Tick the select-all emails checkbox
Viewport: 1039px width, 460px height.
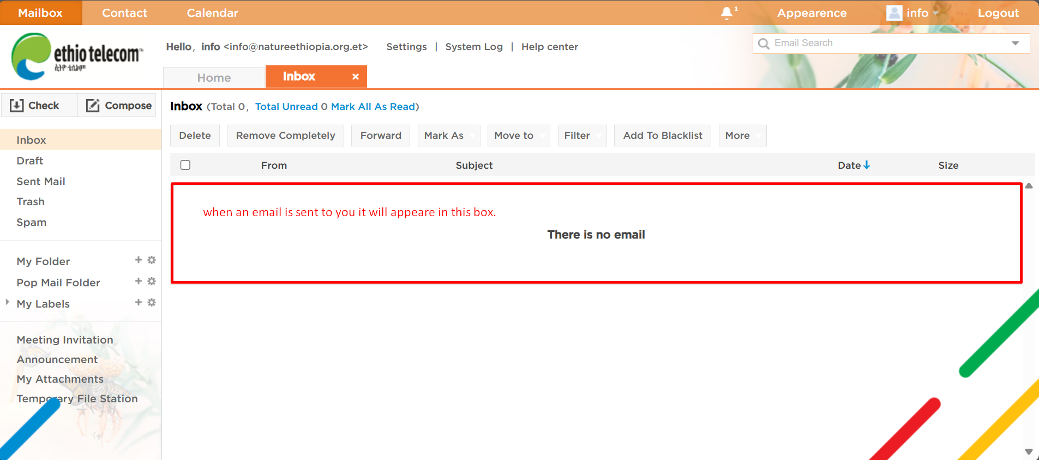[x=185, y=165]
